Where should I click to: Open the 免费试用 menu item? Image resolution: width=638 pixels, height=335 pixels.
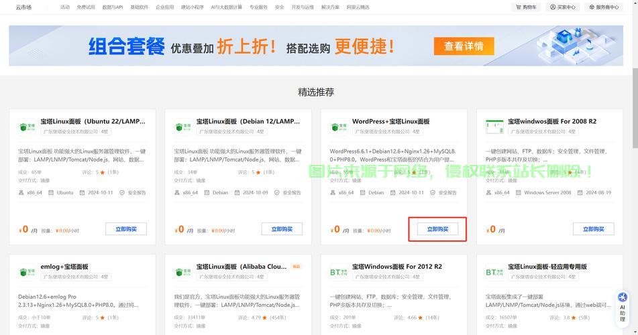coord(86,7)
